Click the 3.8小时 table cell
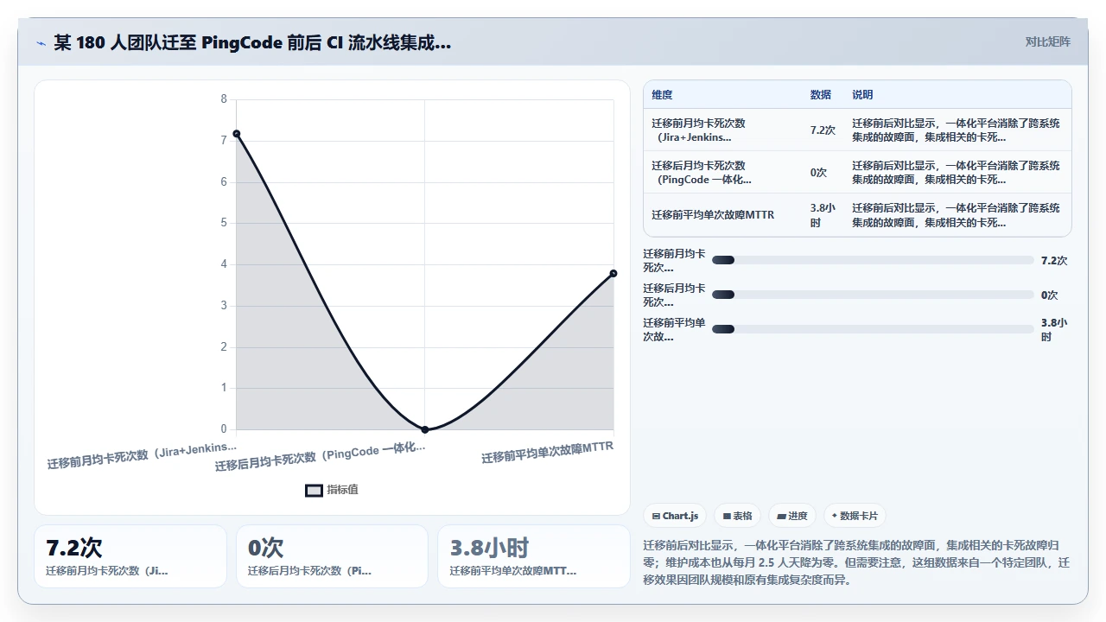The height and width of the screenshot is (622, 1106). click(823, 215)
